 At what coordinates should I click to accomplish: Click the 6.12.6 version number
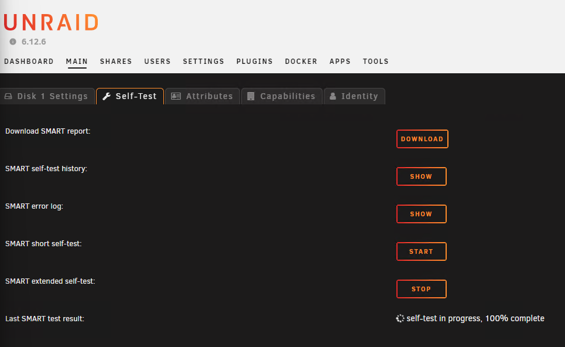tap(34, 42)
